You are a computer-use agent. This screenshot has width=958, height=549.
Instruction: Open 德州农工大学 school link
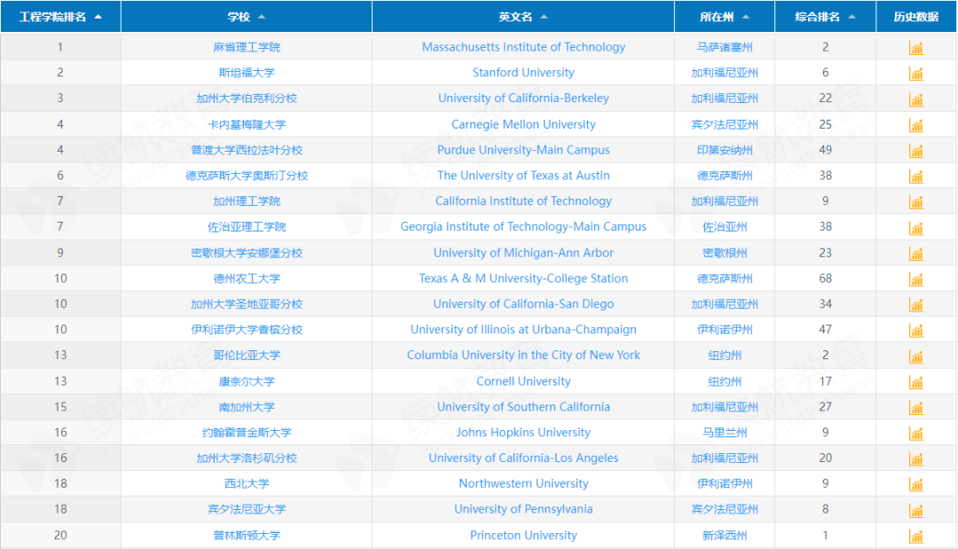pos(247,278)
